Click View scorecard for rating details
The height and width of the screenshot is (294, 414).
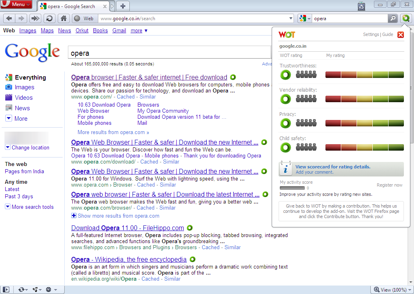(x=333, y=167)
